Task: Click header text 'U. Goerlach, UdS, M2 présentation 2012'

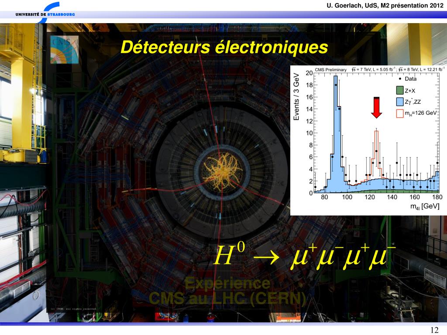Action: 385,5
